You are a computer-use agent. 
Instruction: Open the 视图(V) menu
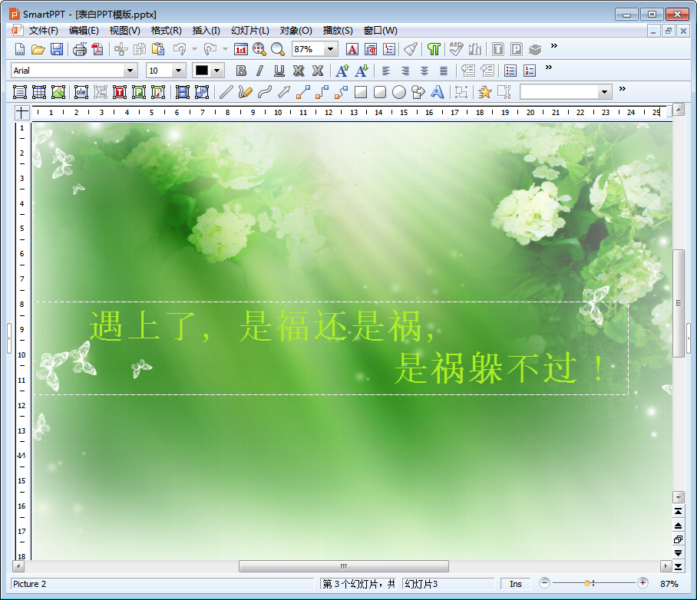(125, 31)
